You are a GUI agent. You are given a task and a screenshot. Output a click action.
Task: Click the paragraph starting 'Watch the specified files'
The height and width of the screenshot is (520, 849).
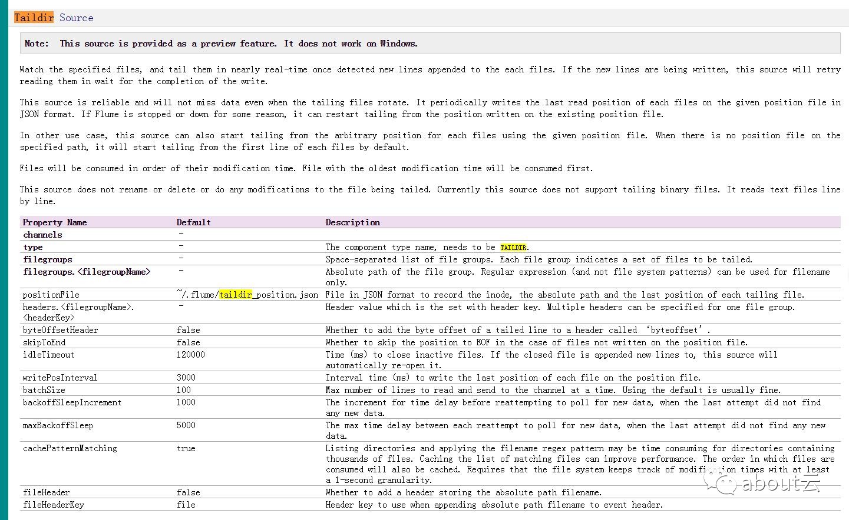pyautogui.click(x=430, y=75)
